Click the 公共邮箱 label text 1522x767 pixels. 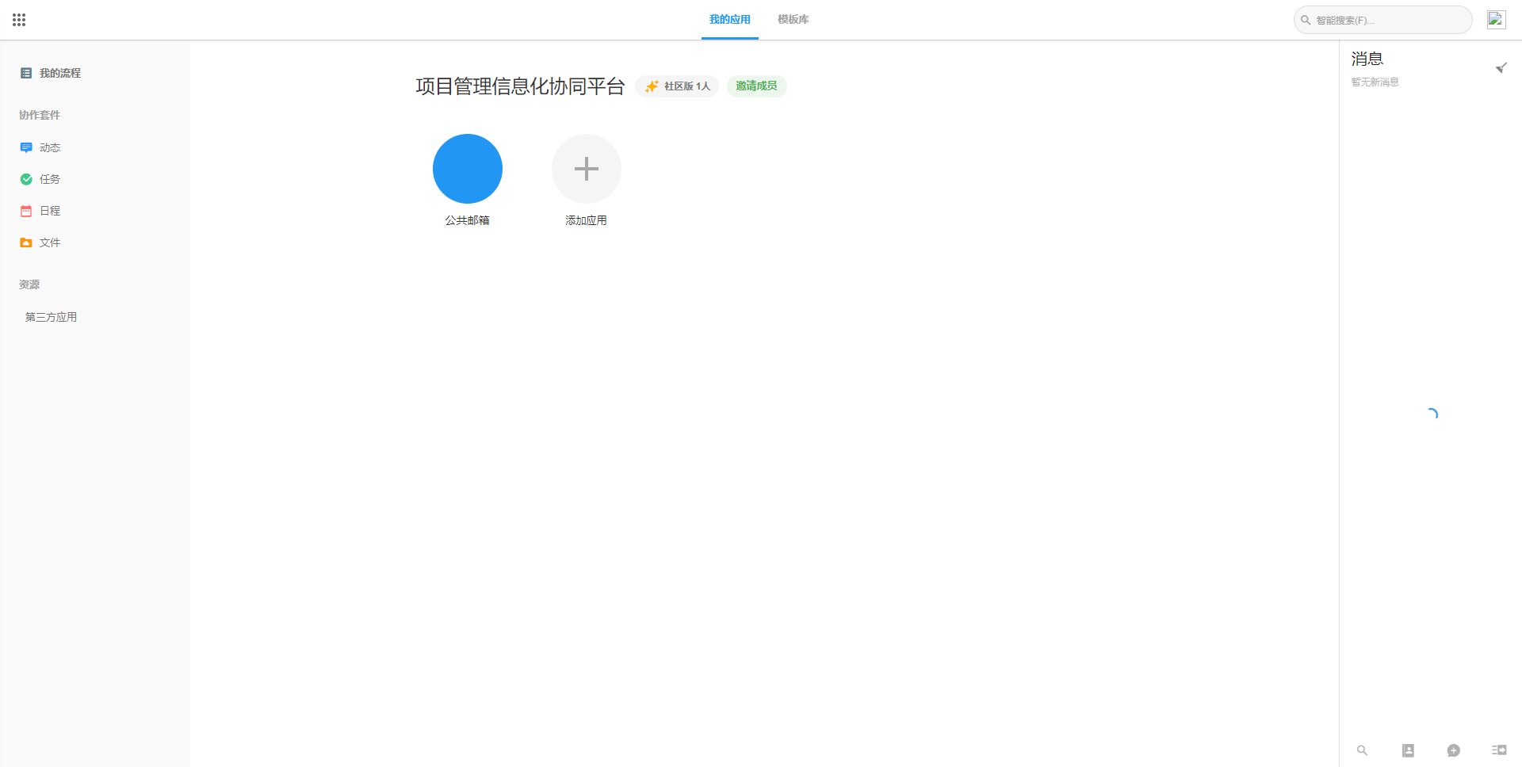pyautogui.click(x=468, y=220)
